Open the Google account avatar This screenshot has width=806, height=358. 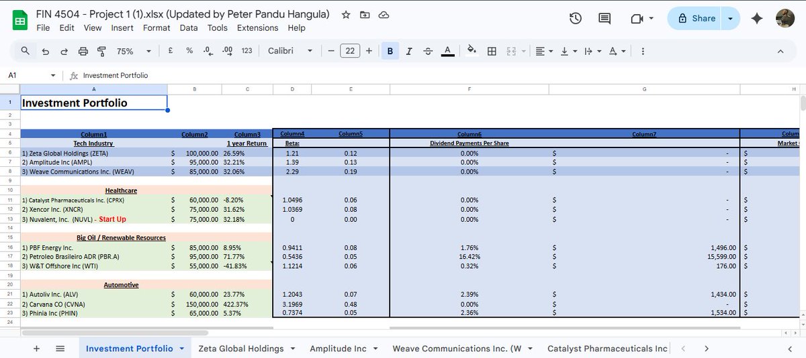[787, 19]
